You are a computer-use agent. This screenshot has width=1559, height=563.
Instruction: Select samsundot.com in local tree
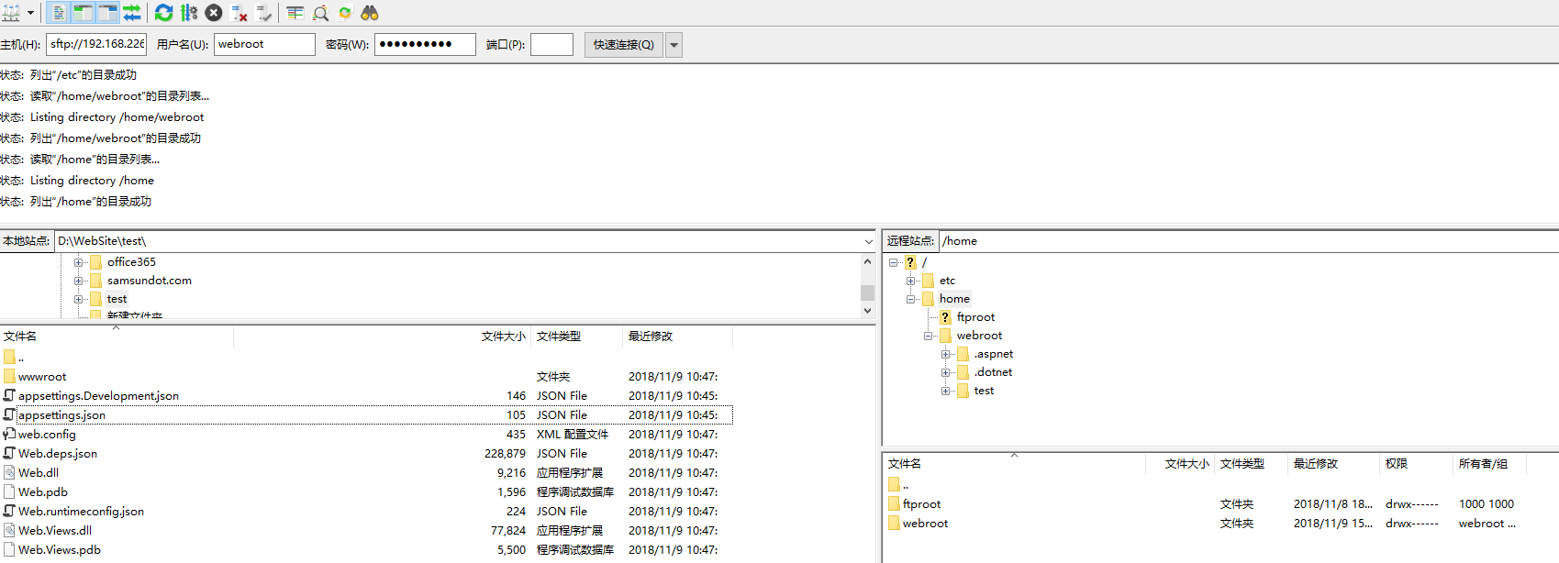point(150,281)
